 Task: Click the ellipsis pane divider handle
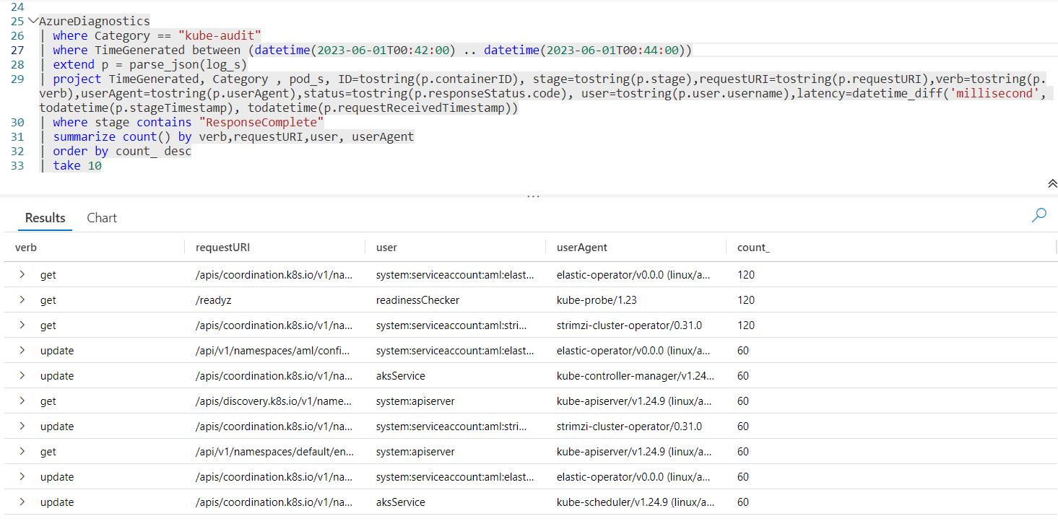533,194
